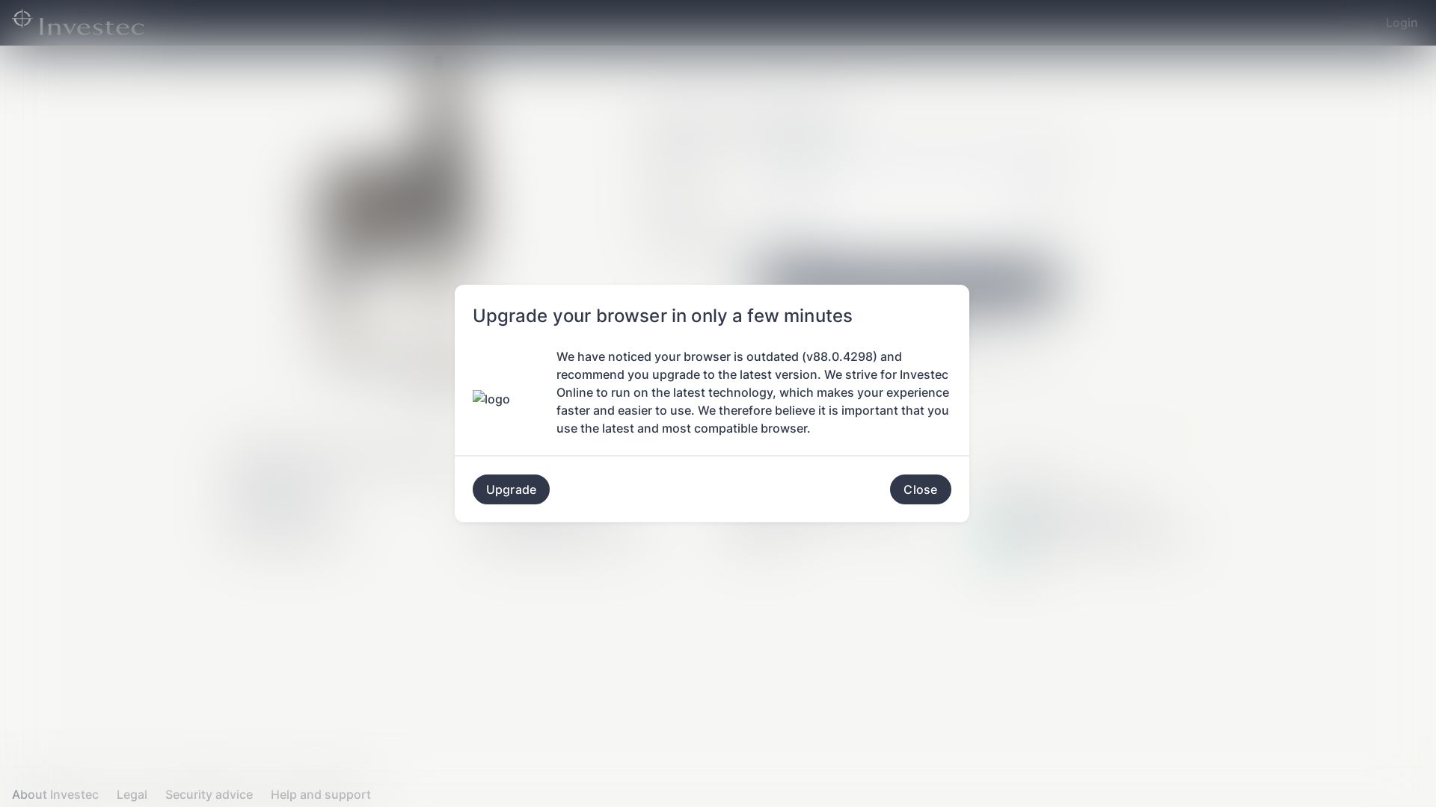Close the browser upgrade dialog
1436x807 pixels.
coord(920,489)
